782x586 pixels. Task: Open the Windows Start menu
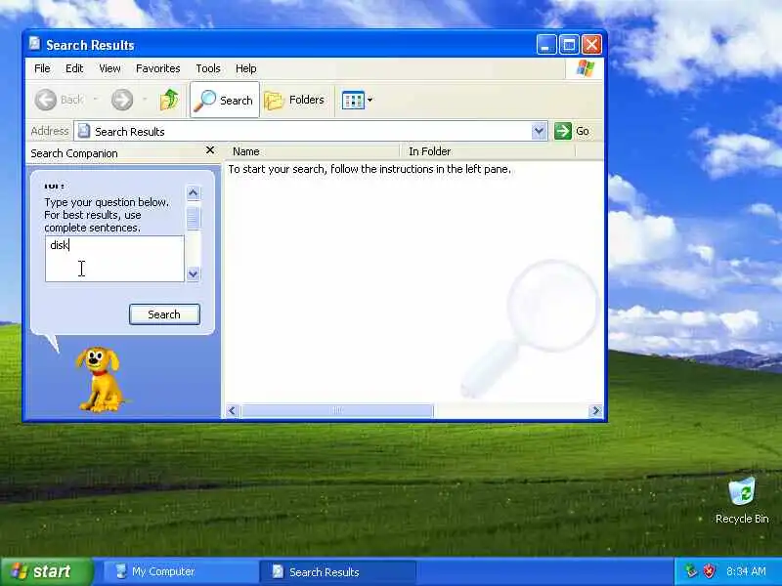tap(47, 571)
